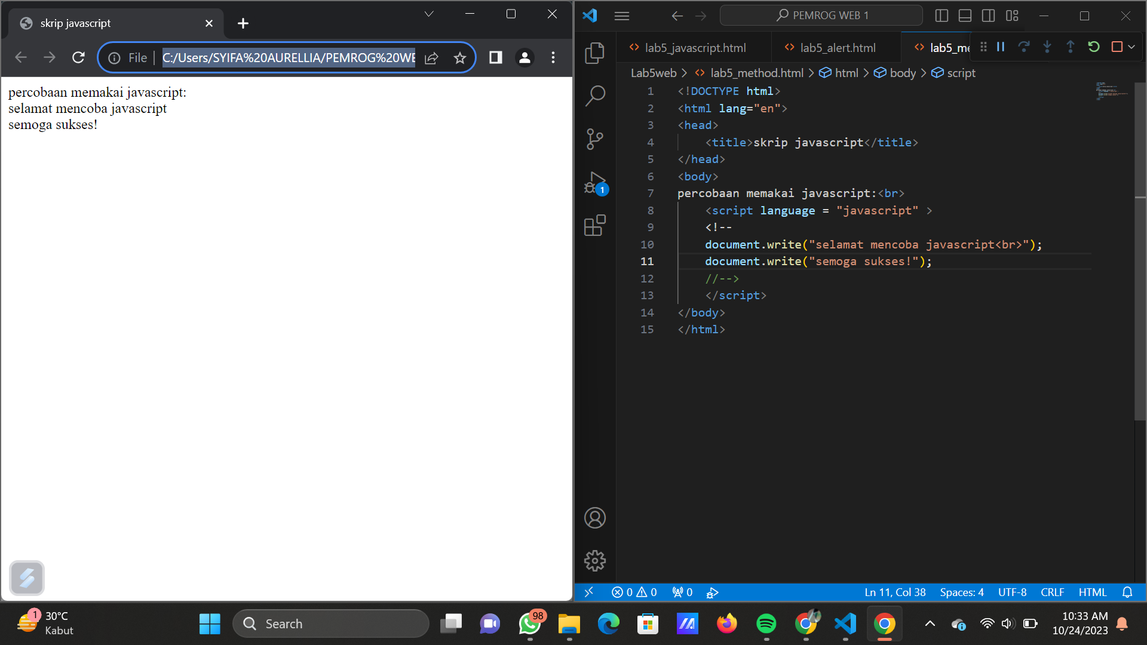
Task: Click the Restart debug session icon
Action: pos(1094,47)
